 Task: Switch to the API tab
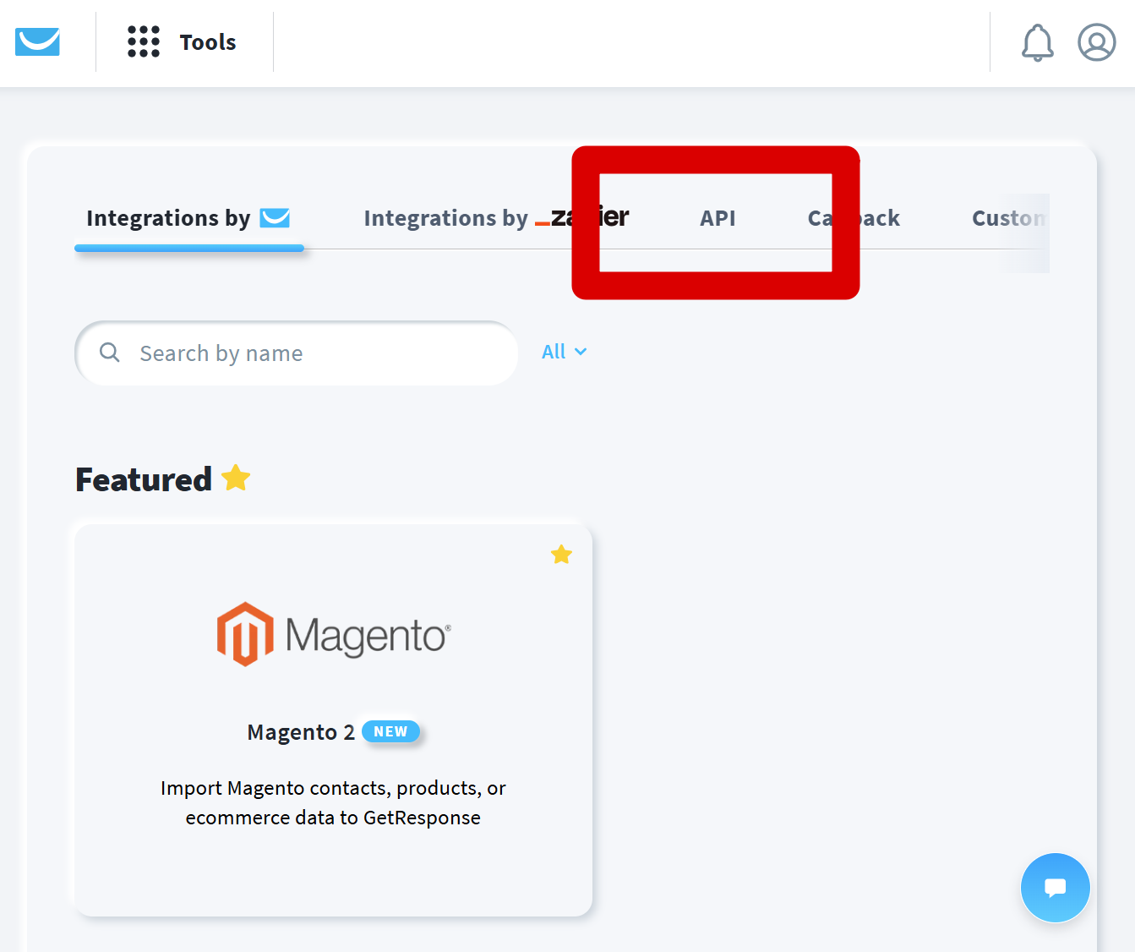tap(718, 218)
